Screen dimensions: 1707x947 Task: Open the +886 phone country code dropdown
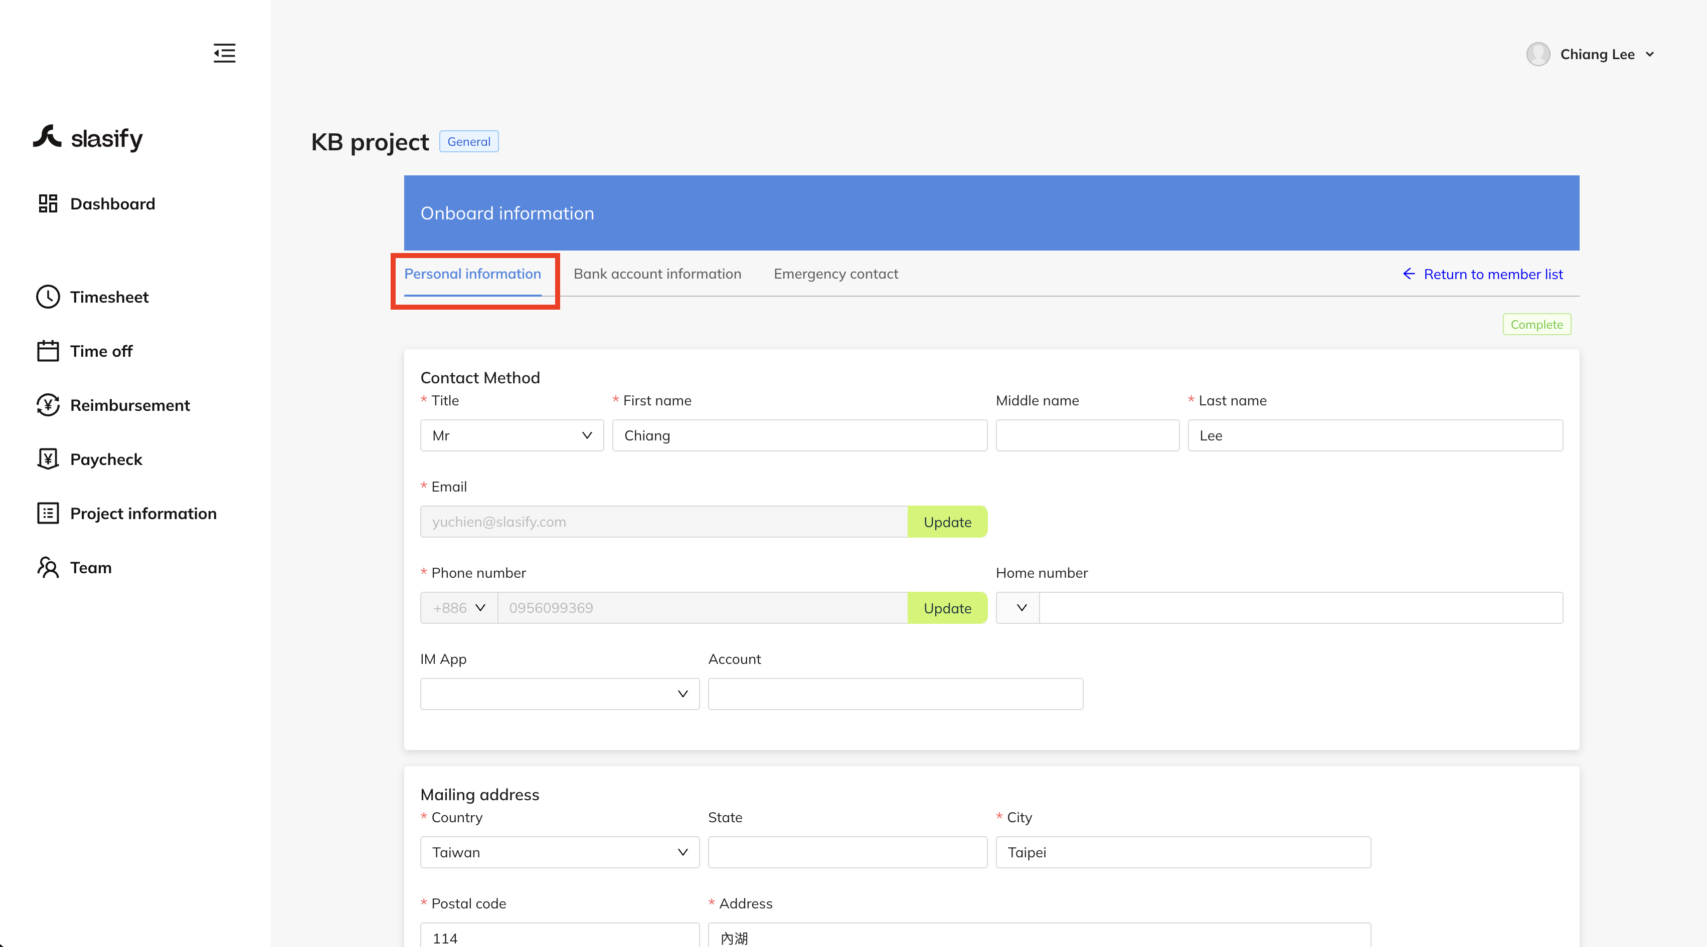coord(458,608)
